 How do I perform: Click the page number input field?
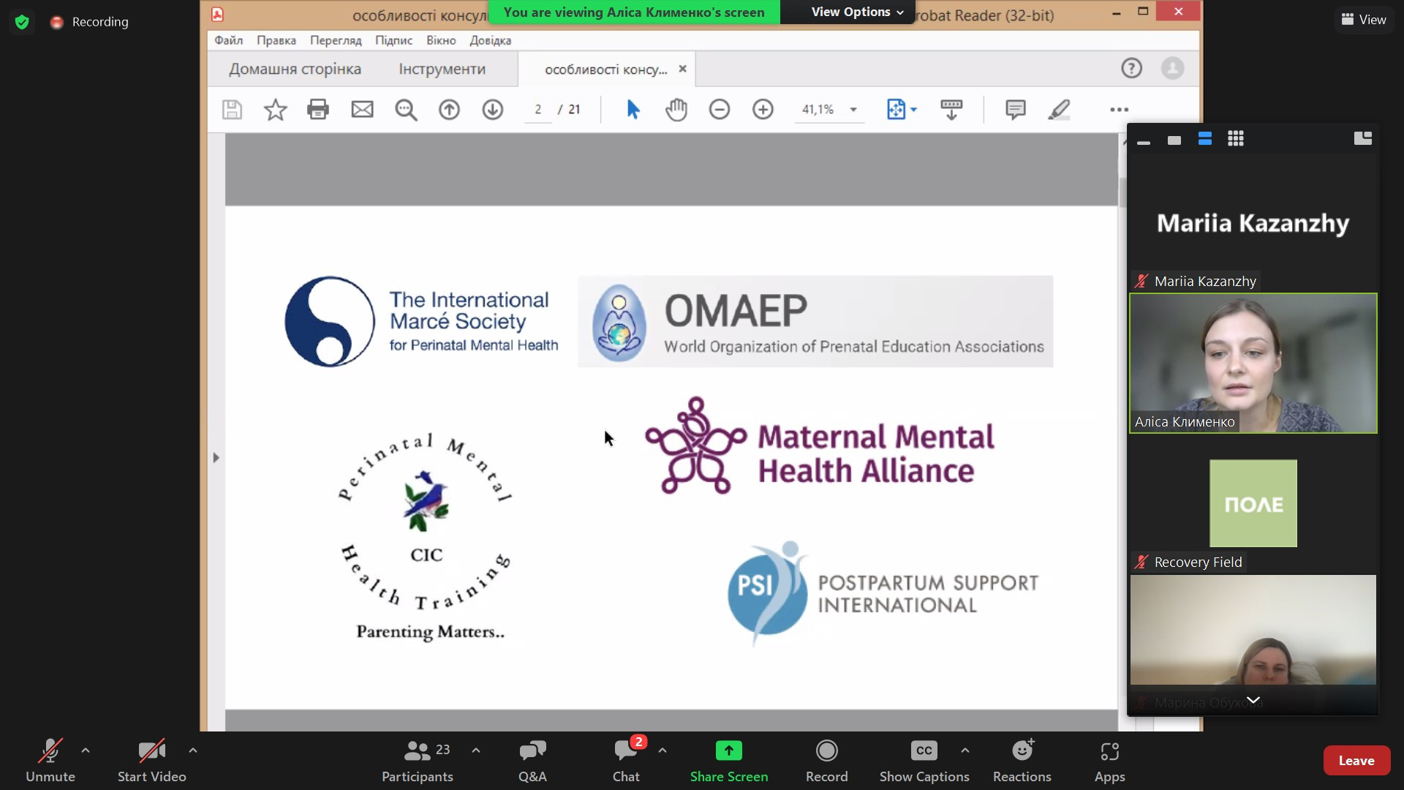coord(538,110)
